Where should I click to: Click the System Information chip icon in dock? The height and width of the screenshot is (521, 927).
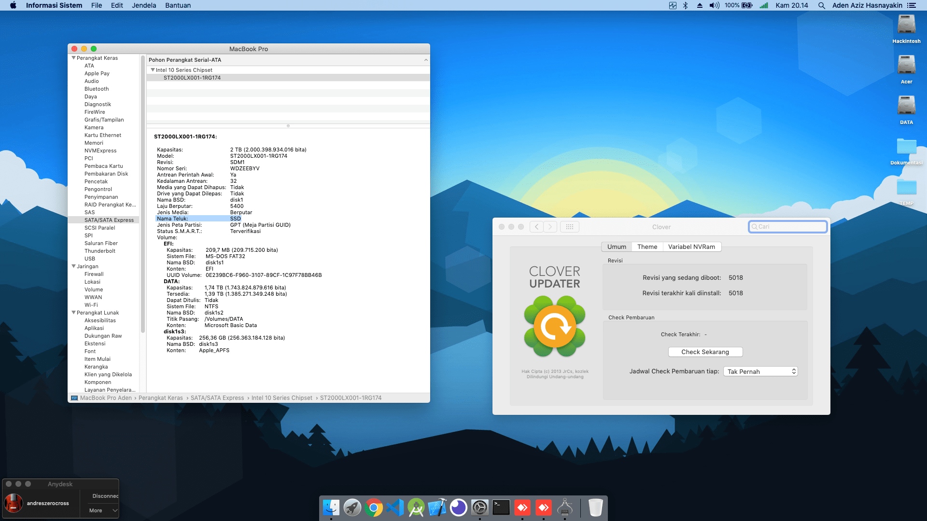565,507
